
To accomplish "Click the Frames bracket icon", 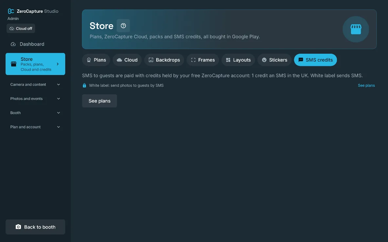I will [x=193, y=60].
